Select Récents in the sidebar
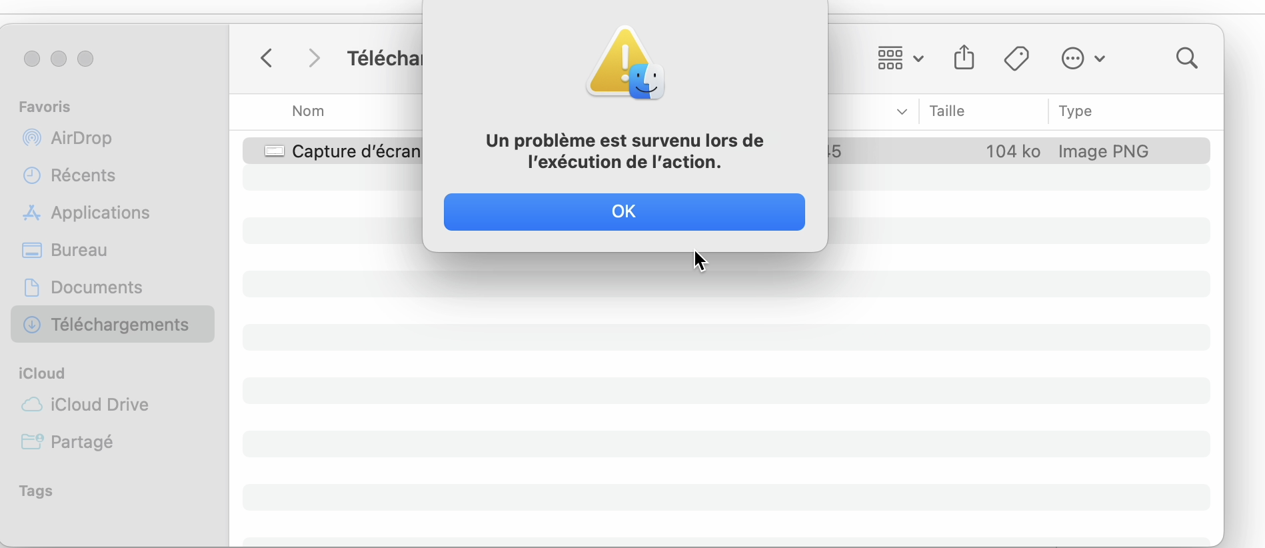Screen dimensions: 1265x548 tap(83, 175)
